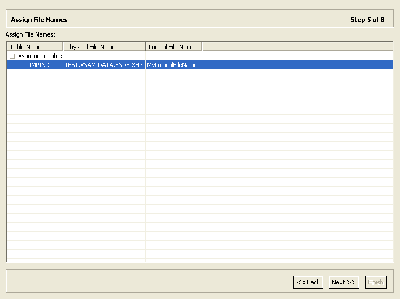Click the blank column header after Logical File Name
The width and height of the screenshot is (400, 299).
coord(297,47)
